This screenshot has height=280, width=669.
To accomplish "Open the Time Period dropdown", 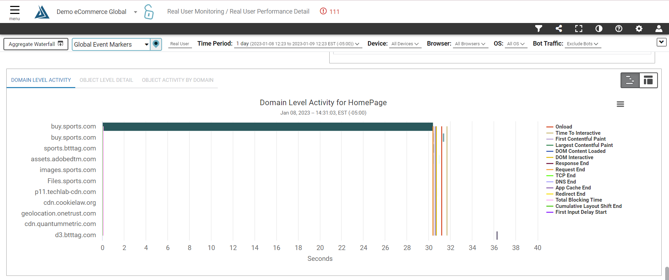I will coord(298,44).
